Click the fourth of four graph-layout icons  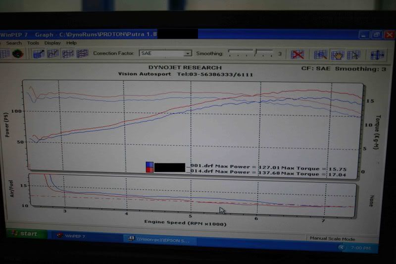[82, 53]
